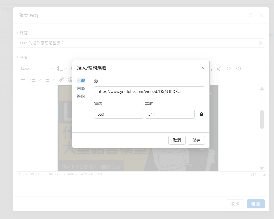Open the 進階 (Advanced) tab

(x=81, y=96)
